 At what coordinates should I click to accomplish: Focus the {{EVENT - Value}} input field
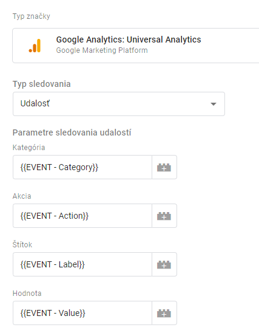click(82, 313)
